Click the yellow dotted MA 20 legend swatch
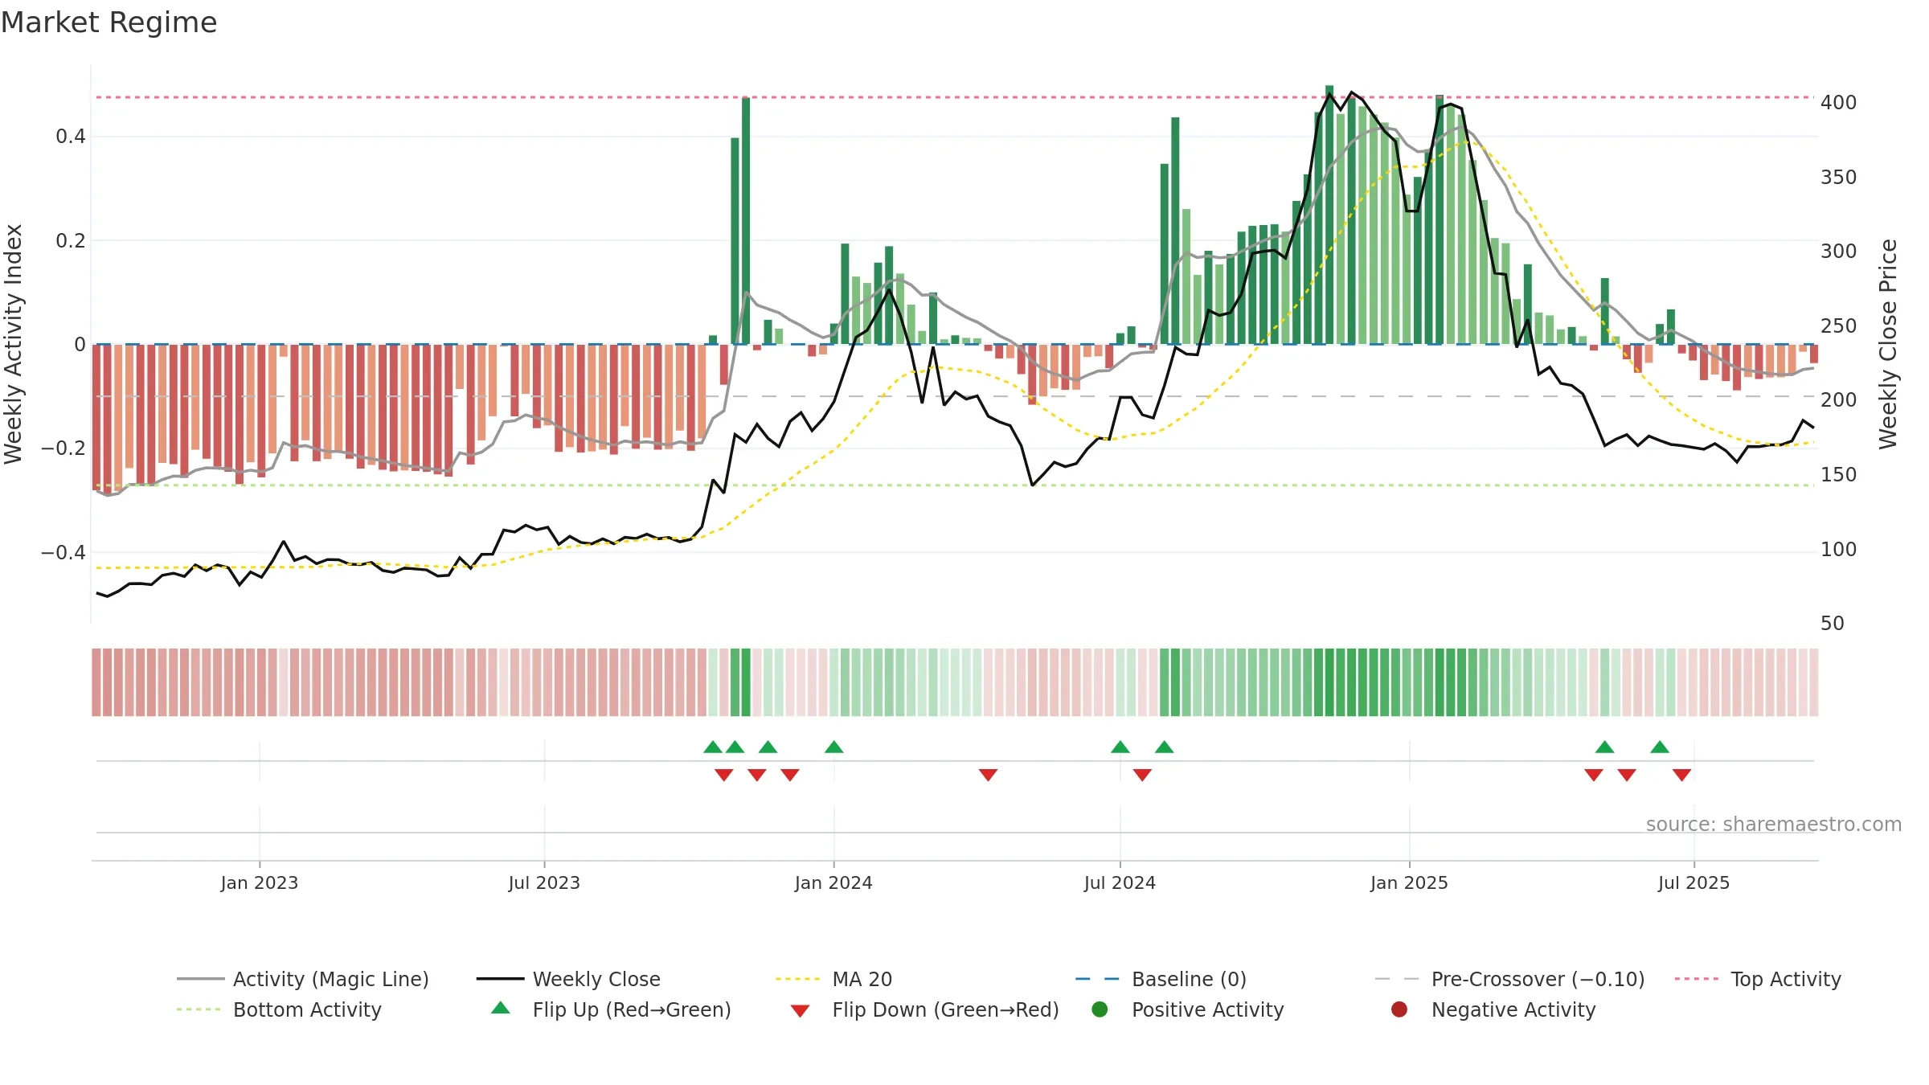This screenshot has width=1929, height=1085. pyautogui.click(x=799, y=979)
